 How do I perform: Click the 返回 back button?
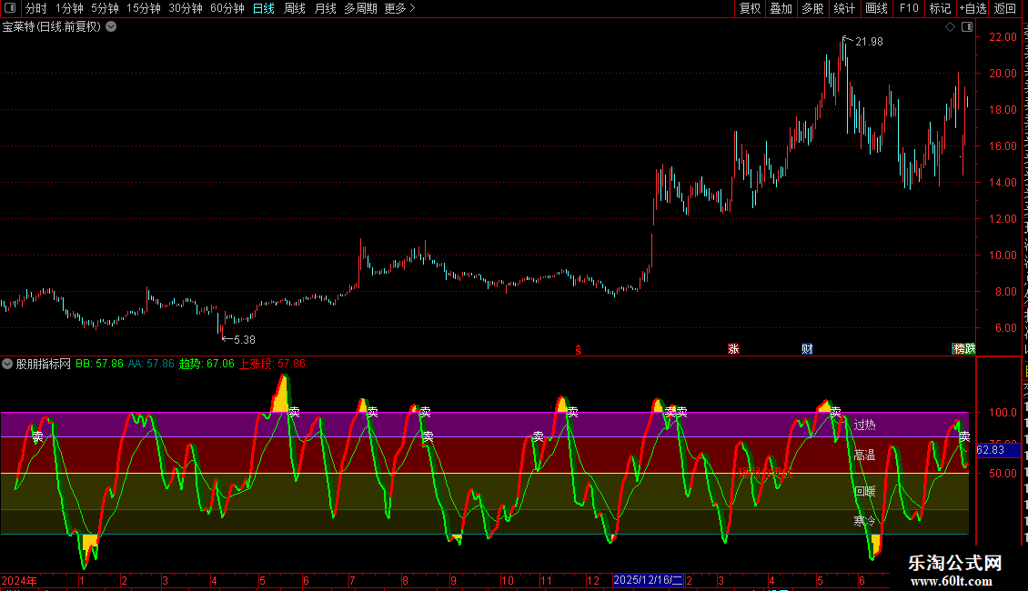coord(1004,8)
